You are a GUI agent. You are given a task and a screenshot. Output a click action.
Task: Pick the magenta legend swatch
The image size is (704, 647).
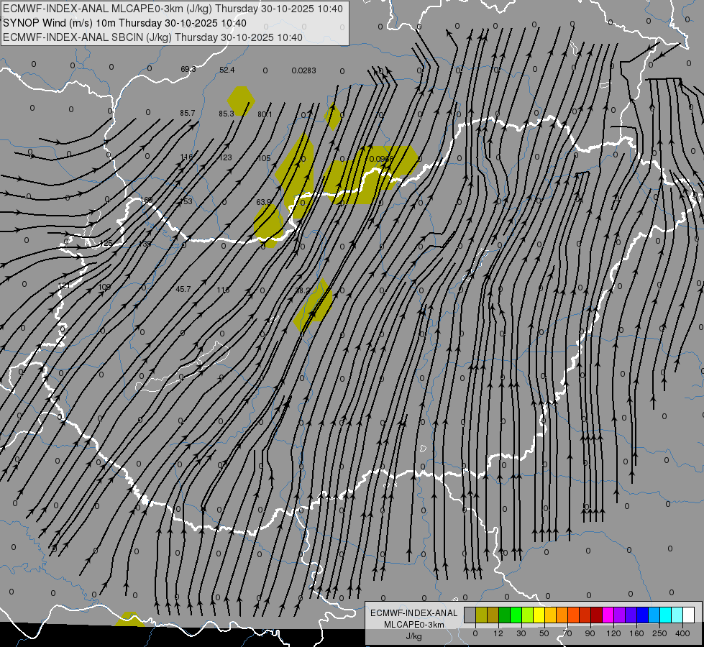pos(608,615)
